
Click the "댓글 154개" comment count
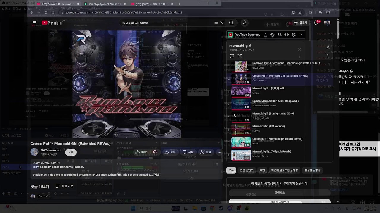[40, 187]
